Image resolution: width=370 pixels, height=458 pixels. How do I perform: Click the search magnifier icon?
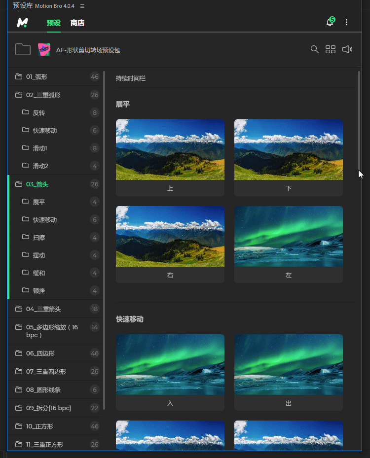point(314,49)
